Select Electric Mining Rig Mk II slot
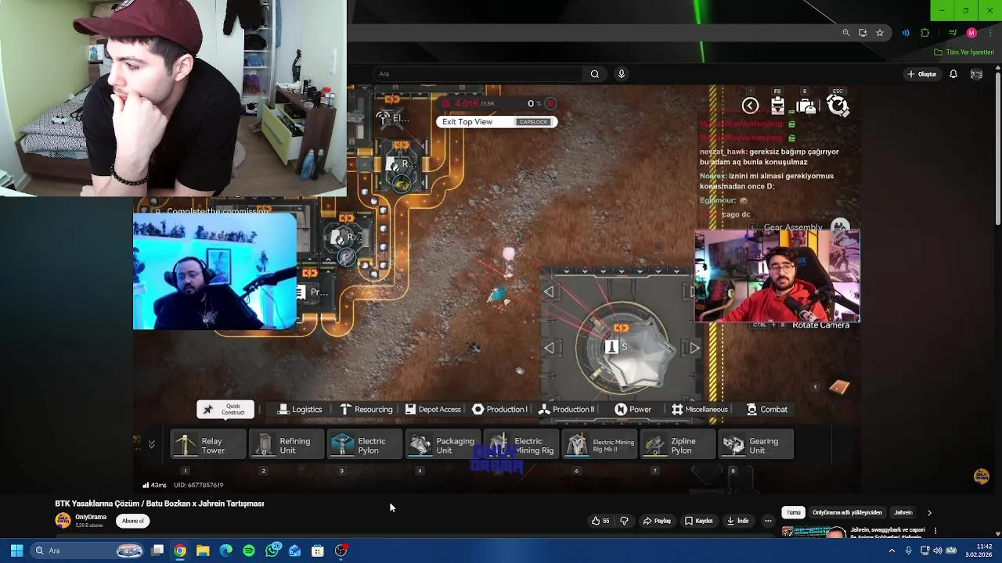 click(x=600, y=445)
